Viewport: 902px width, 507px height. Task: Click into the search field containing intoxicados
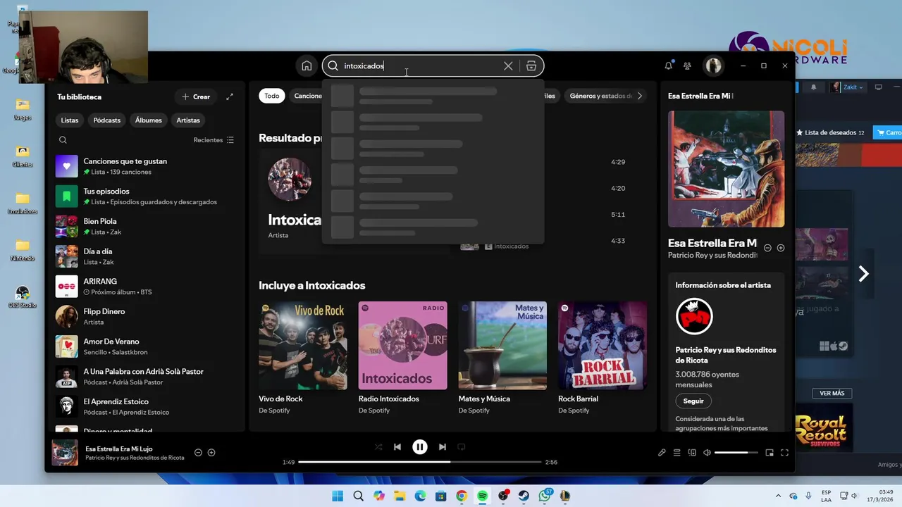[x=421, y=66]
